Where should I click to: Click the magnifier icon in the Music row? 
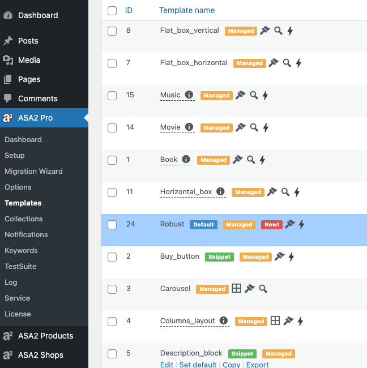coord(254,95)
